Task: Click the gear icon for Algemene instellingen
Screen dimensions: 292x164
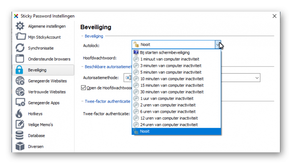Action: 20,26
